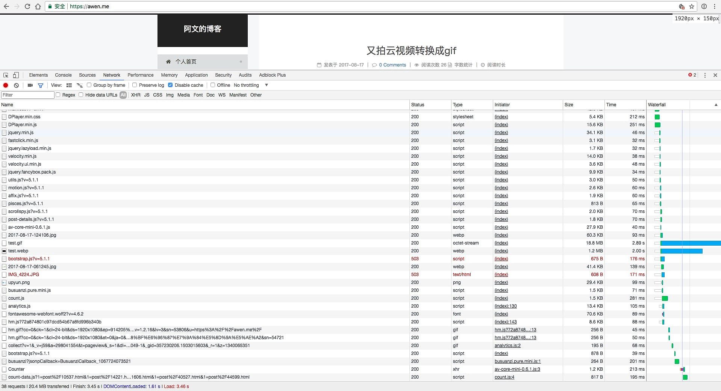Click the red record network log button
This screenshot has height=391, width=721.
(x=6, y=85)
